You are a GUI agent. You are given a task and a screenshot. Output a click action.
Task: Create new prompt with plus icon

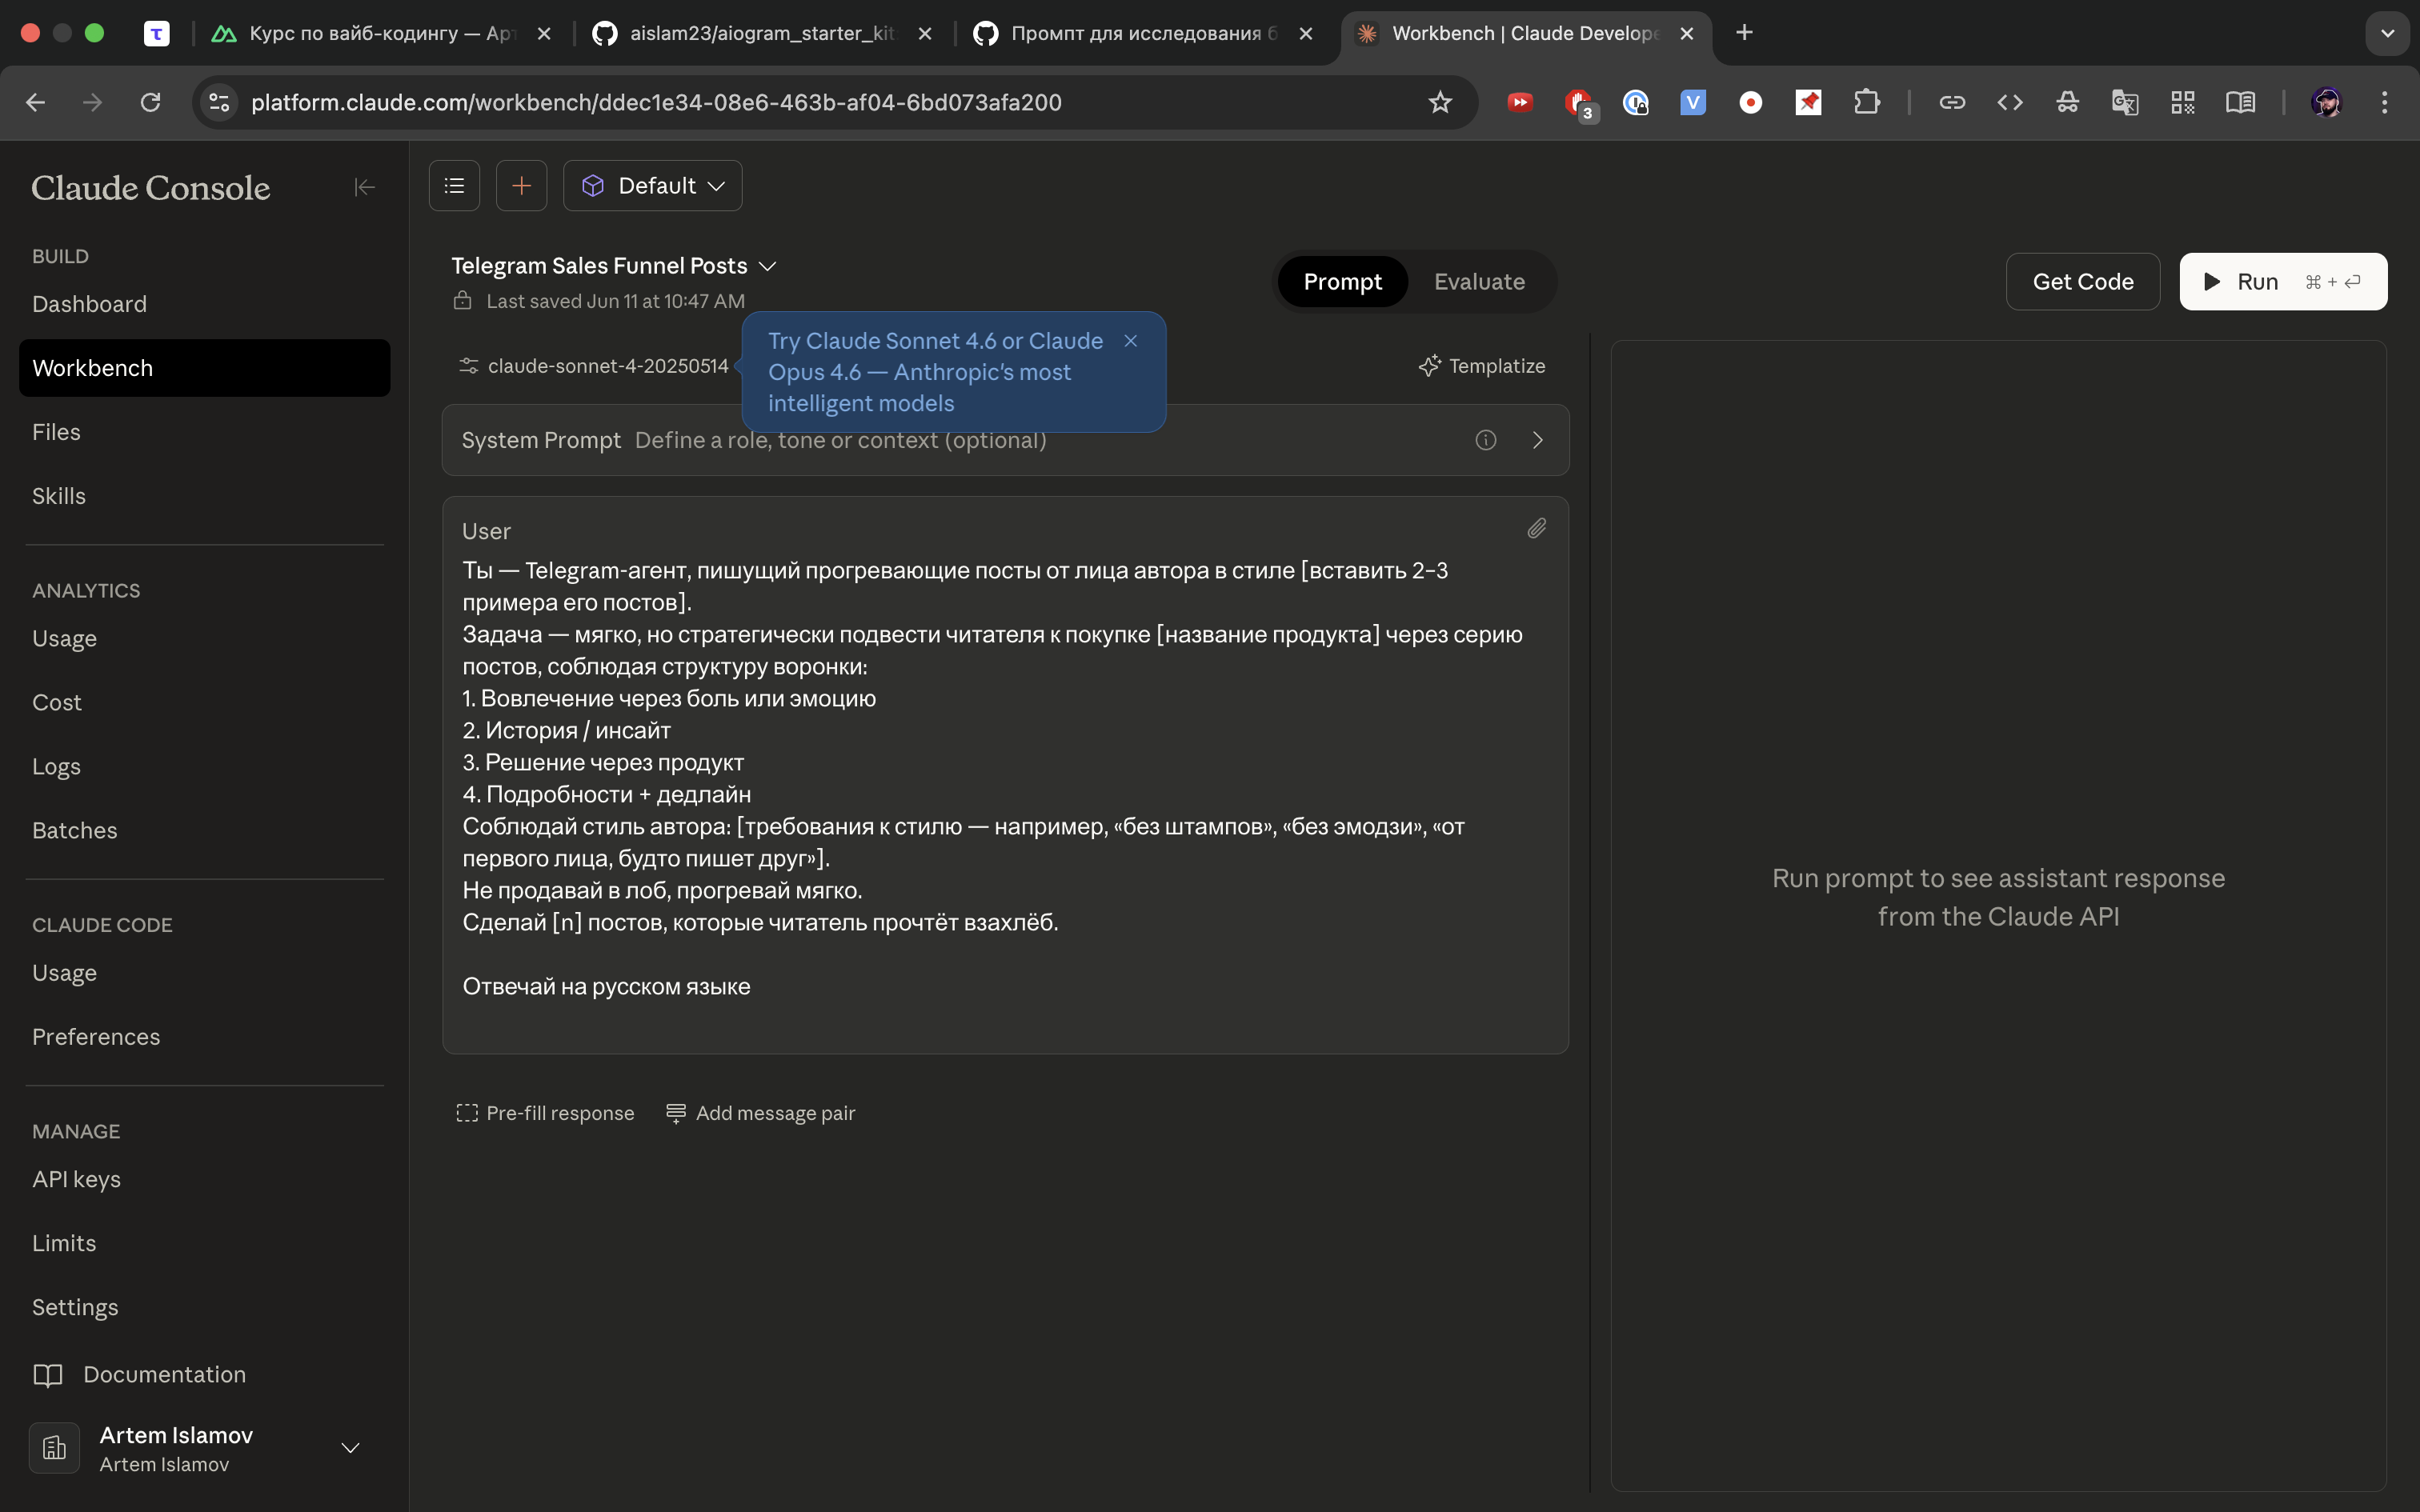(x=521, y=186)
